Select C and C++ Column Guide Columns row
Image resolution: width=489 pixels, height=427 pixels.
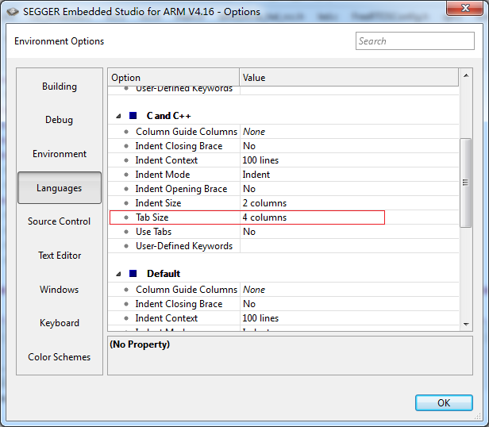coord(283,132)
